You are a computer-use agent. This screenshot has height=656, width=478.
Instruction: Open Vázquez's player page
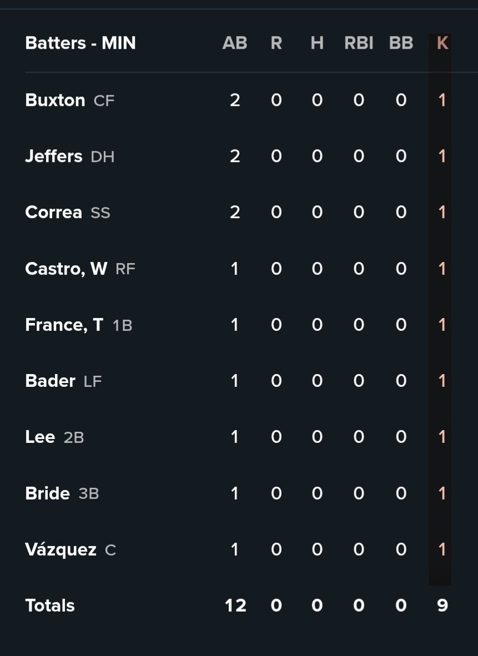click(x=61, y=549)
